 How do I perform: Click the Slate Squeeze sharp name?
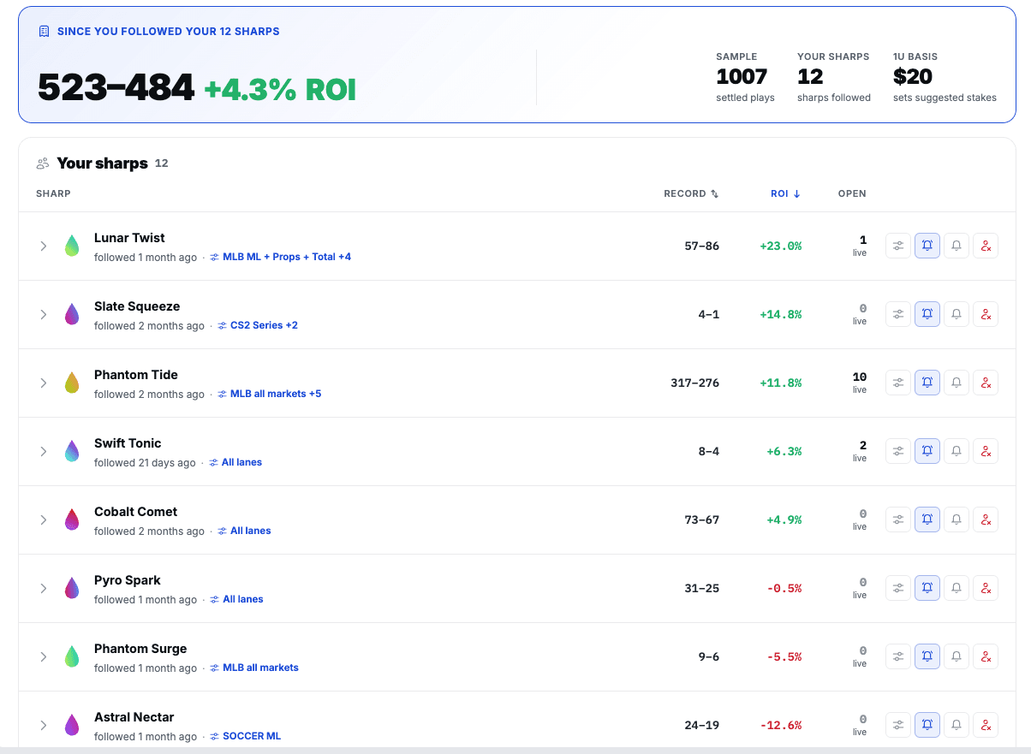(x=137, y=306)
